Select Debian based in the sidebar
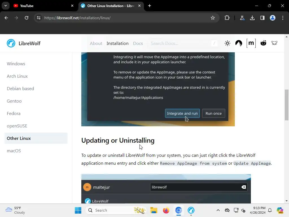289x217 pixels. point(20,88)
